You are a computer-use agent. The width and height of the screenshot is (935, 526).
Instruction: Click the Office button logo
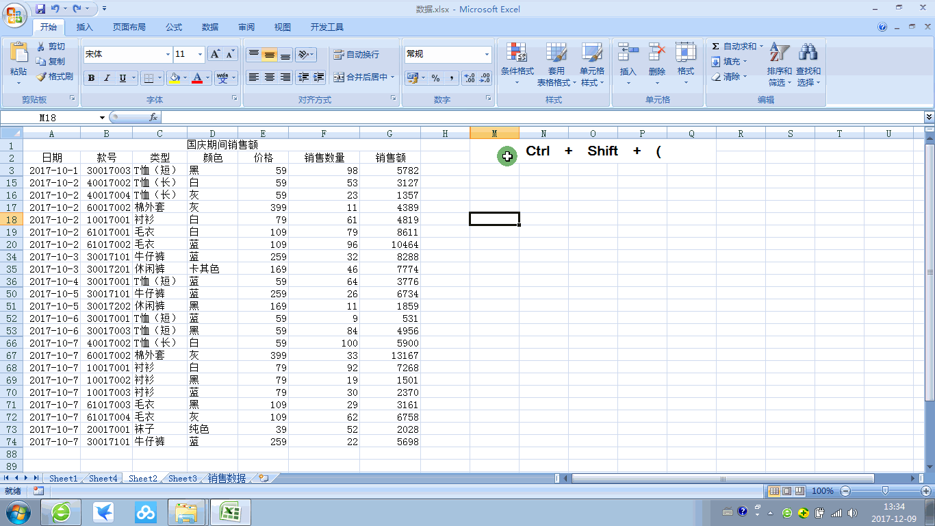click(x=14, y=14)
